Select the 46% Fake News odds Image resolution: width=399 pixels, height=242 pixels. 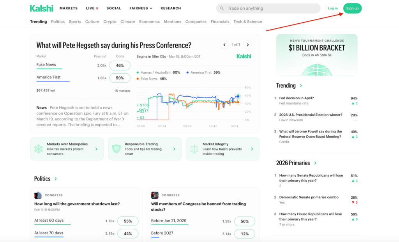click(x=120, y=65)
